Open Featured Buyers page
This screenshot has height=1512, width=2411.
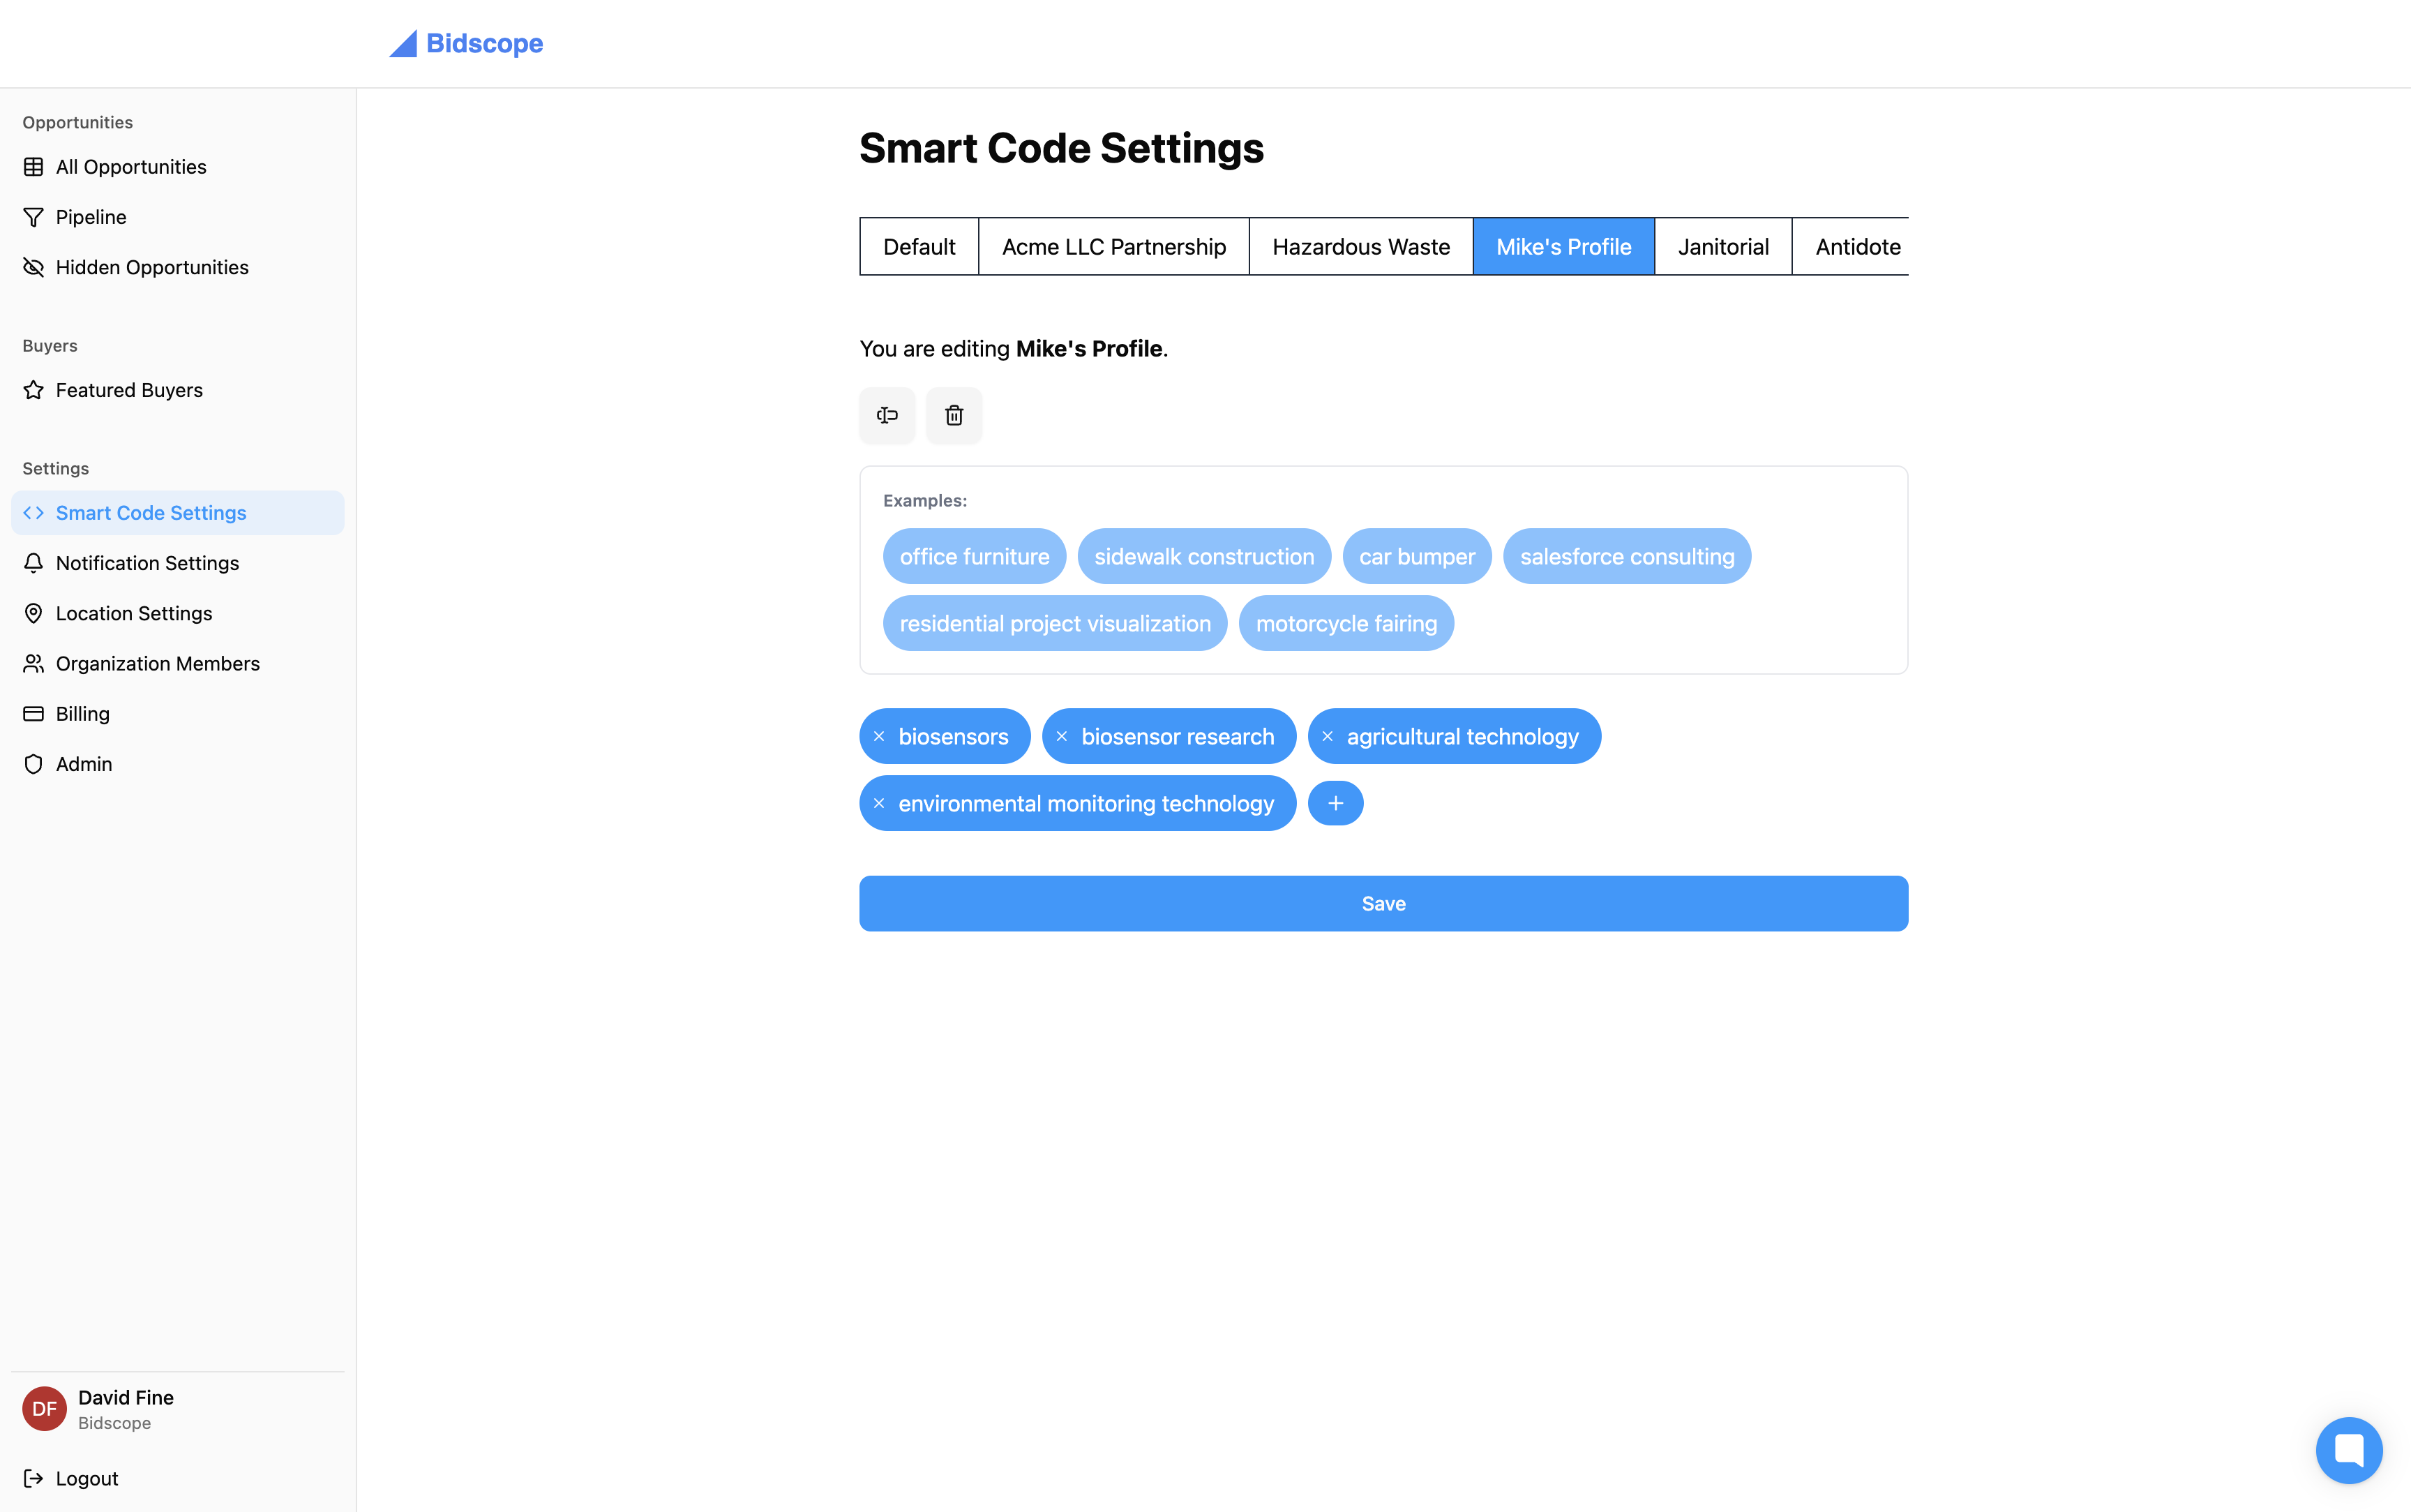click(x=129, y=390)
